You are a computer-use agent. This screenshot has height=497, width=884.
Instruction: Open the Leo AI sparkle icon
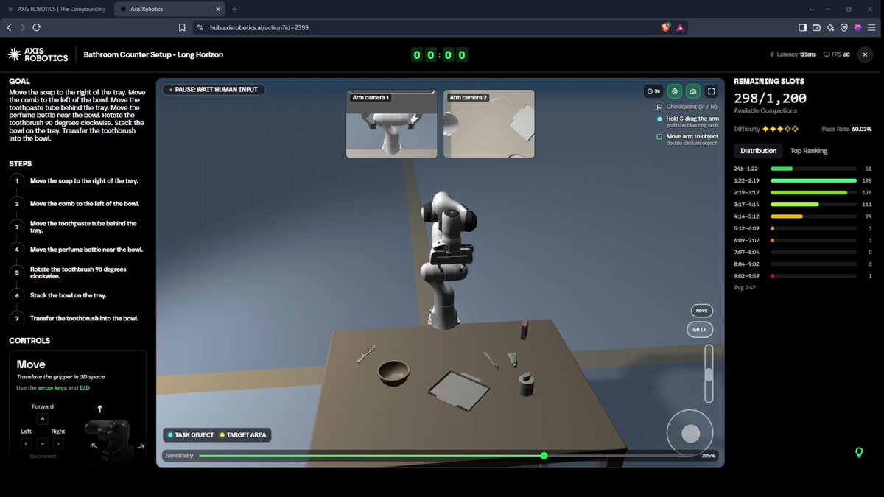point(830,27)
